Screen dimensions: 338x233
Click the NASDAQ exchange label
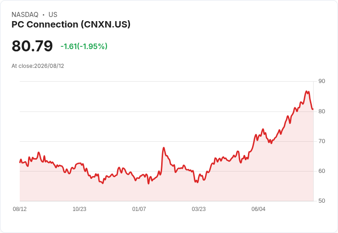pyautogui.click(x=25, y=15)
